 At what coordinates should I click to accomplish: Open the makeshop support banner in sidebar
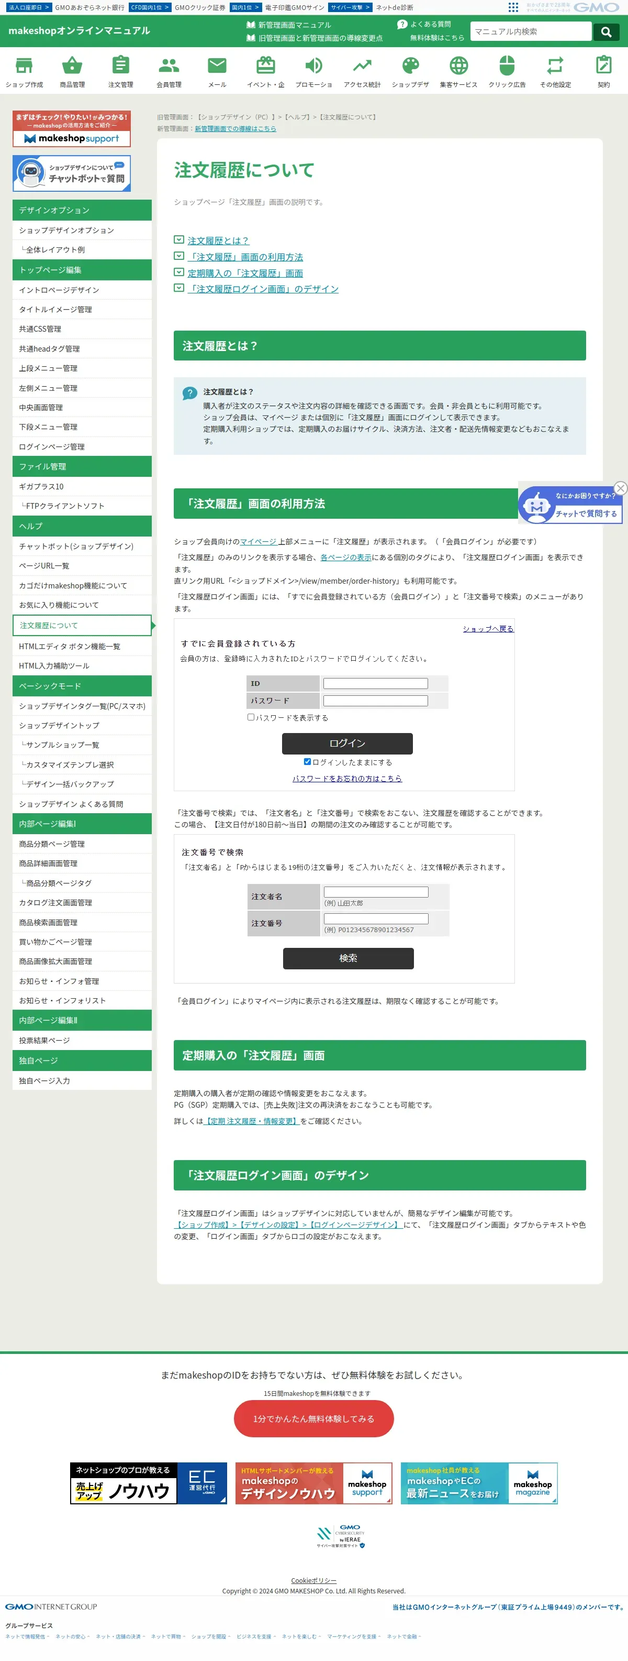point(72,129)
